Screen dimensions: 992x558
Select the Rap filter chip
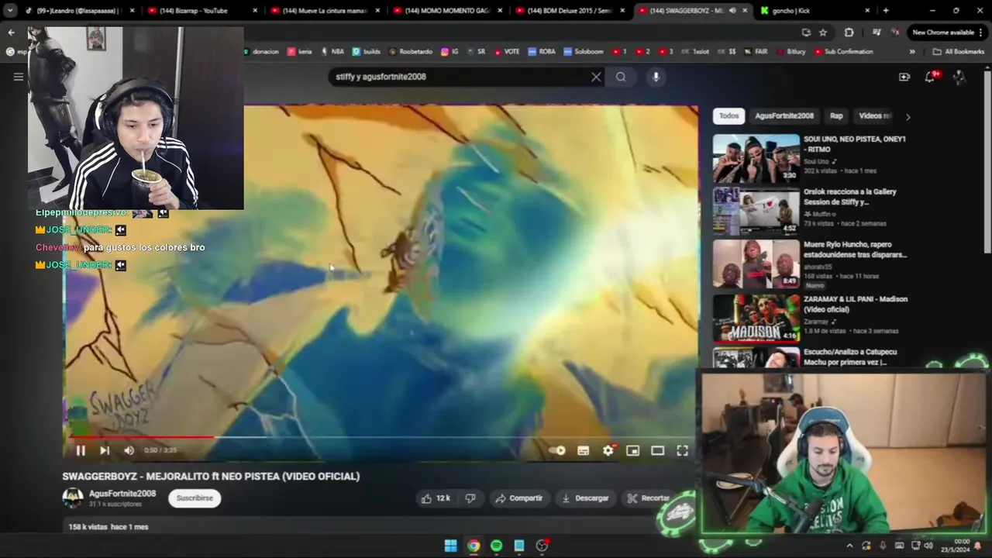pyautogui.click(x=836, y=116)
